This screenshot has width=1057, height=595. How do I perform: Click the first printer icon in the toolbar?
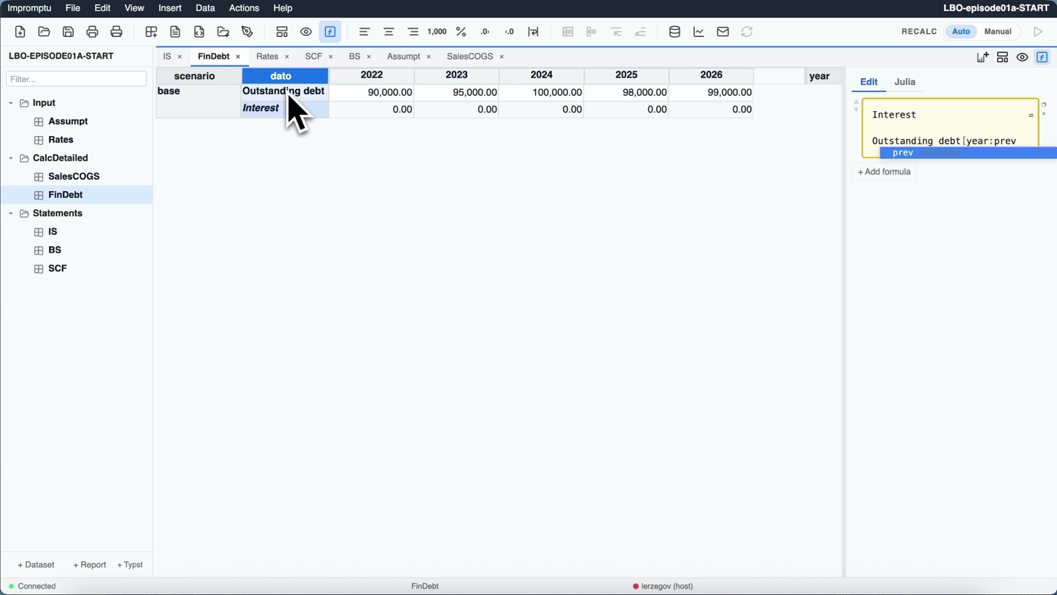tap(92, 32)
